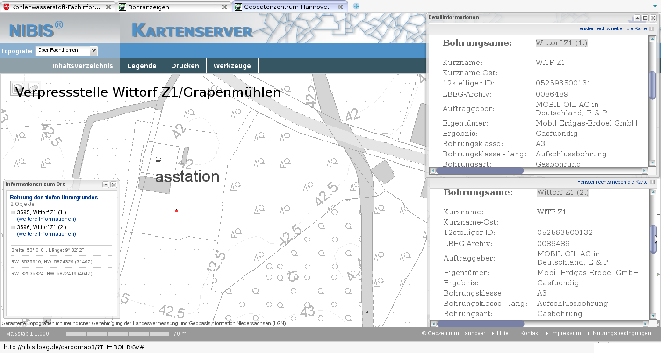
Task: Toggle the square box beside 3596, Wittorf Z1 (2.)
Action: (13, 227)
